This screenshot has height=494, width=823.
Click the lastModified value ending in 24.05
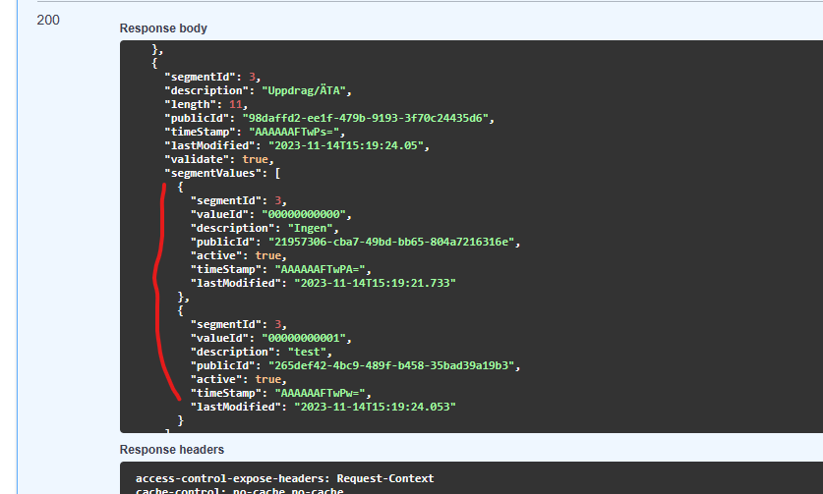[346, 145]
